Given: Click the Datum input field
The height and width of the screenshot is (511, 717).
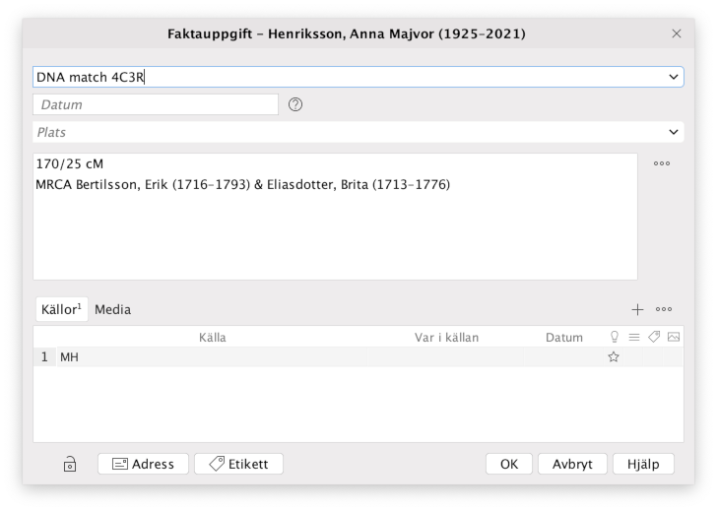Looking at the screenshot, I should click(156, 104).
